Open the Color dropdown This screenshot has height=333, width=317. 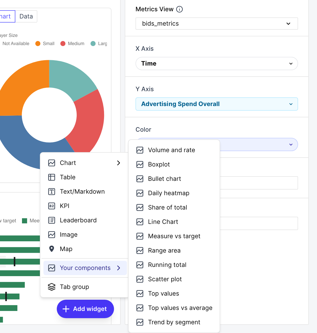[259, 144]
